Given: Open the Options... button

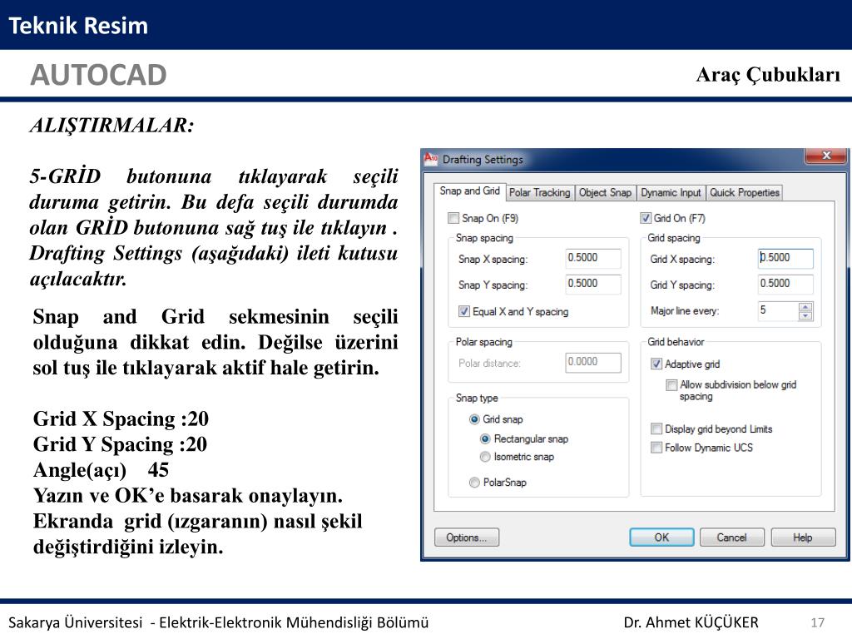Looking at the screenshot, I should [x=467, y=537].
